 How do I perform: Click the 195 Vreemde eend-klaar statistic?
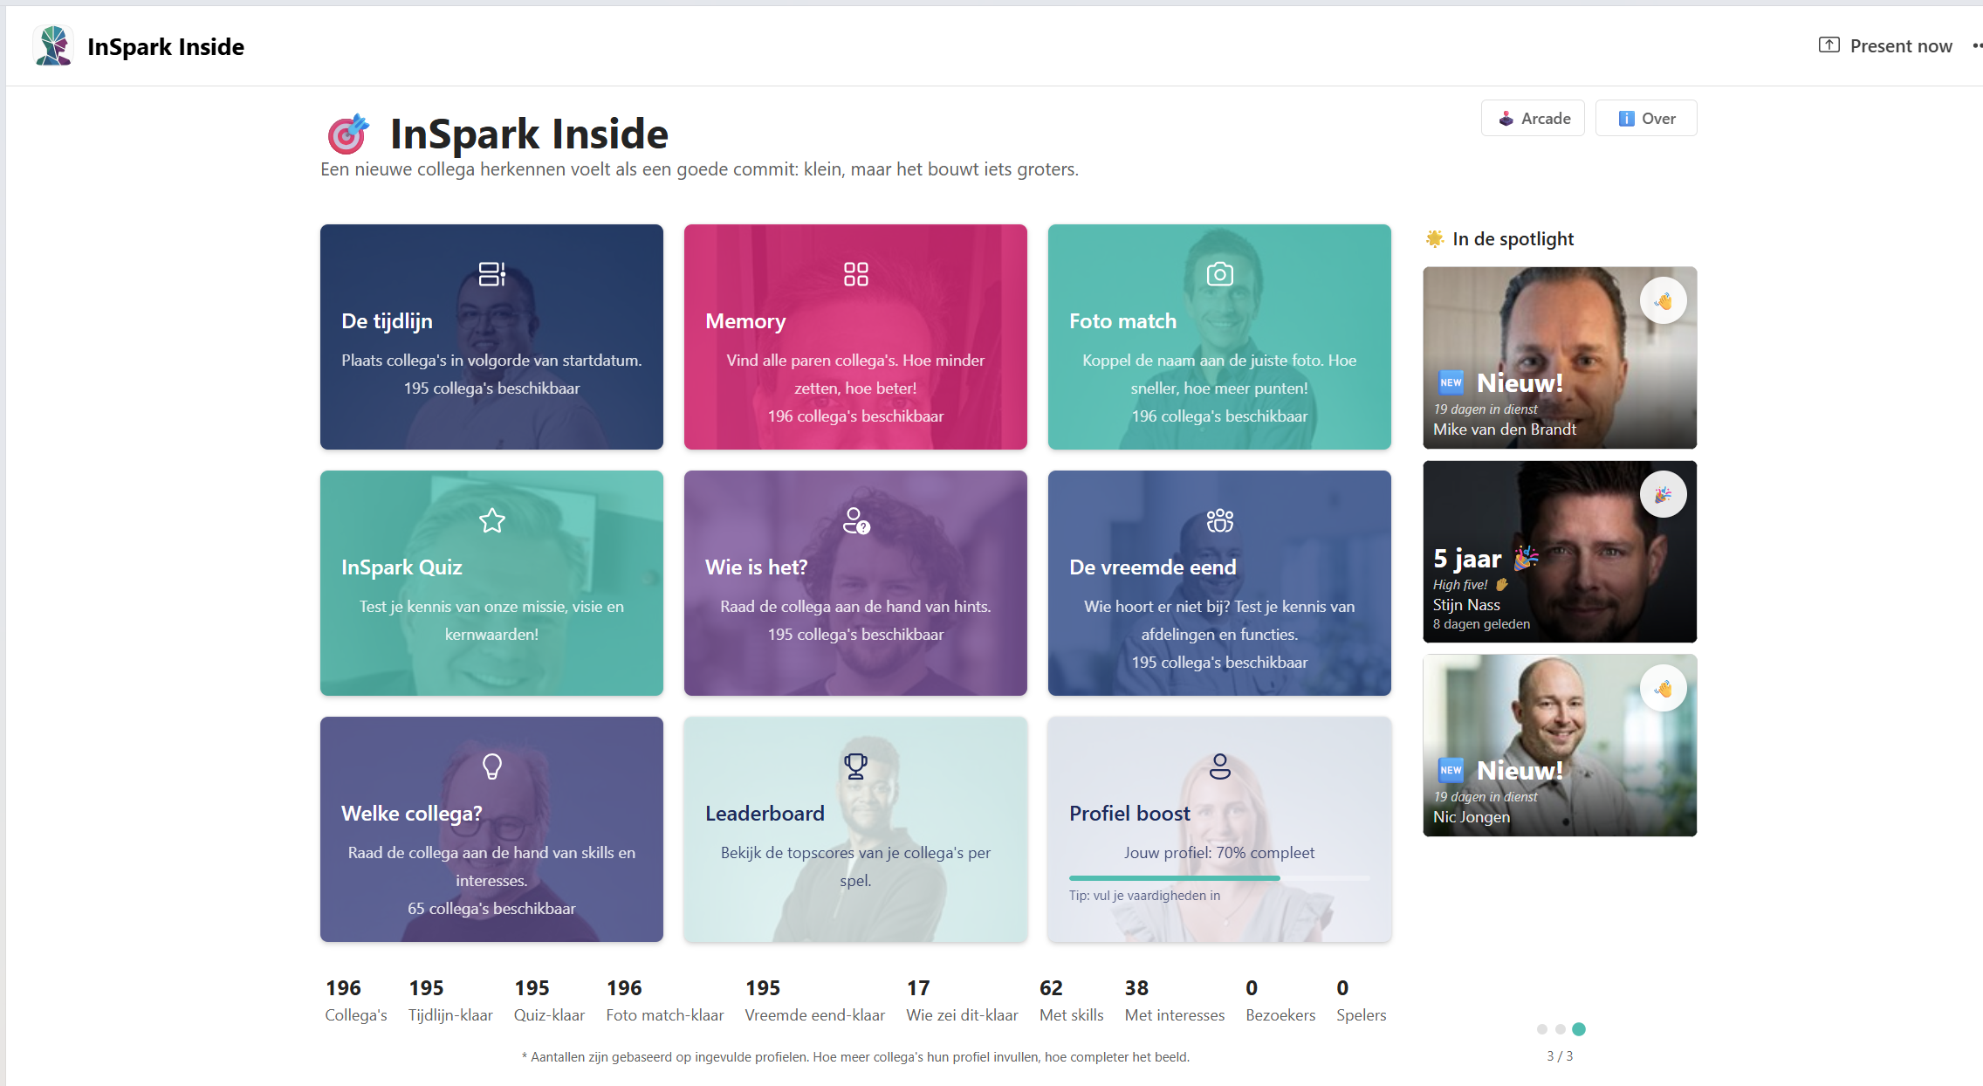coord(815,1000)
